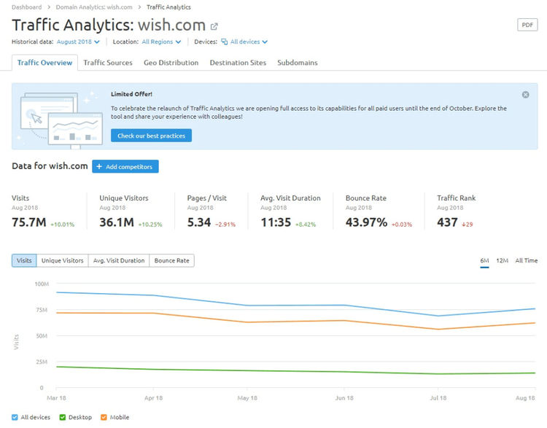Open wish.com via external link icon
This screenshot has width=547, height=428.
[214, 26]
